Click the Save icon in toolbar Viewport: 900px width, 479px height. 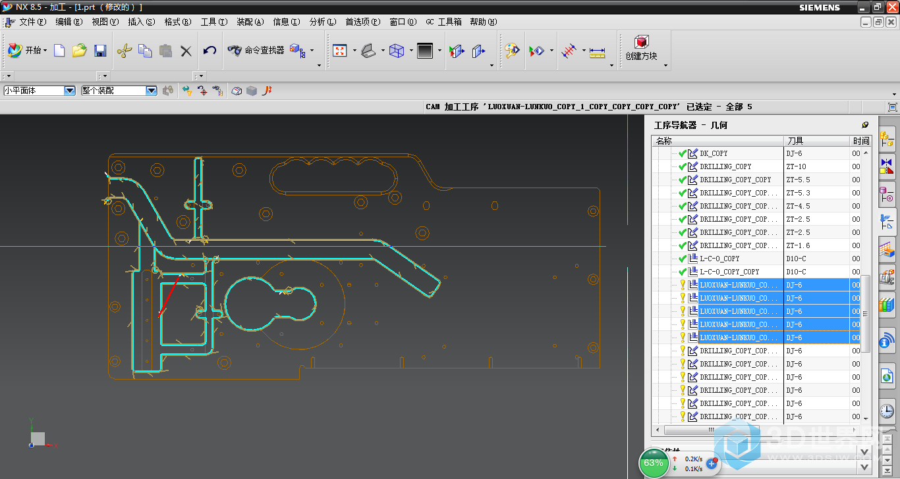click(x=100, y=51)
